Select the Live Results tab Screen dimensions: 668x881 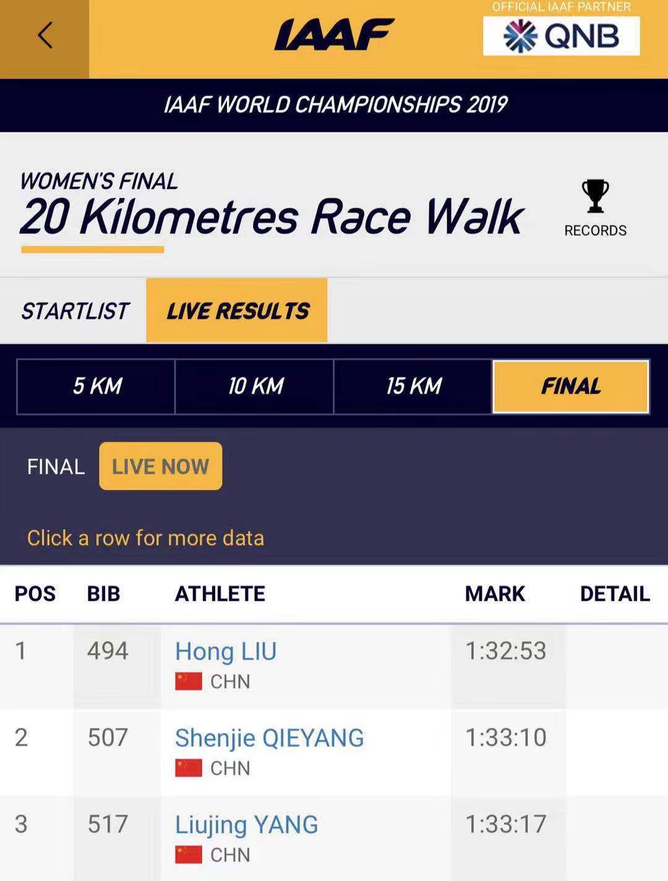point(237,311)
